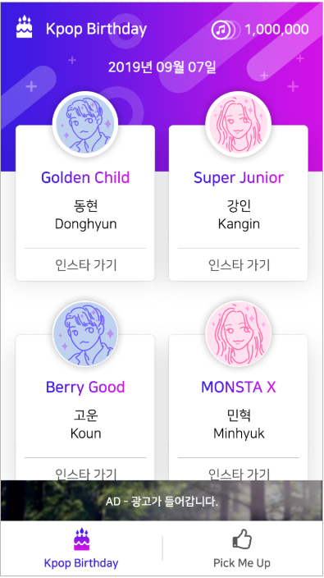Open Koun's 인스타 가기 link
Image resolution: width=324 pixels, height=578 pixels.
click(85, 473)
